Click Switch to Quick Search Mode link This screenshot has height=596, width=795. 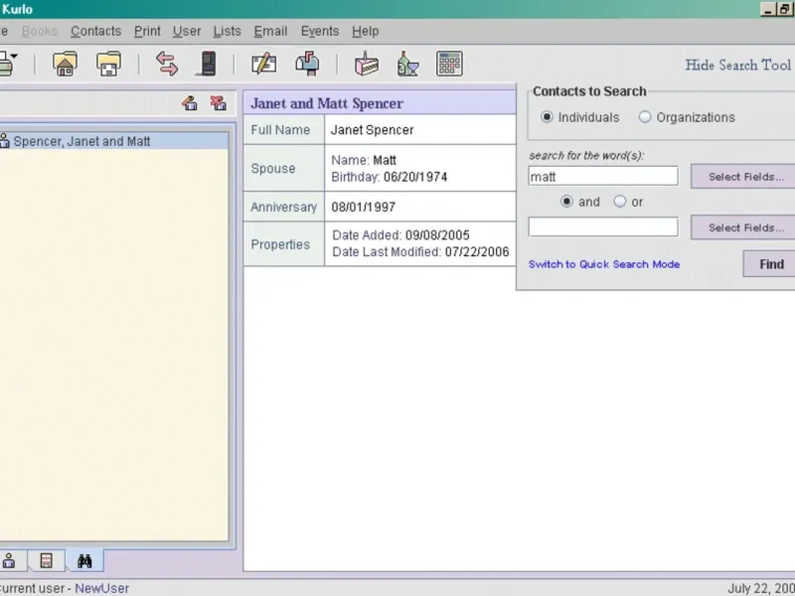(x=604, y=264)
